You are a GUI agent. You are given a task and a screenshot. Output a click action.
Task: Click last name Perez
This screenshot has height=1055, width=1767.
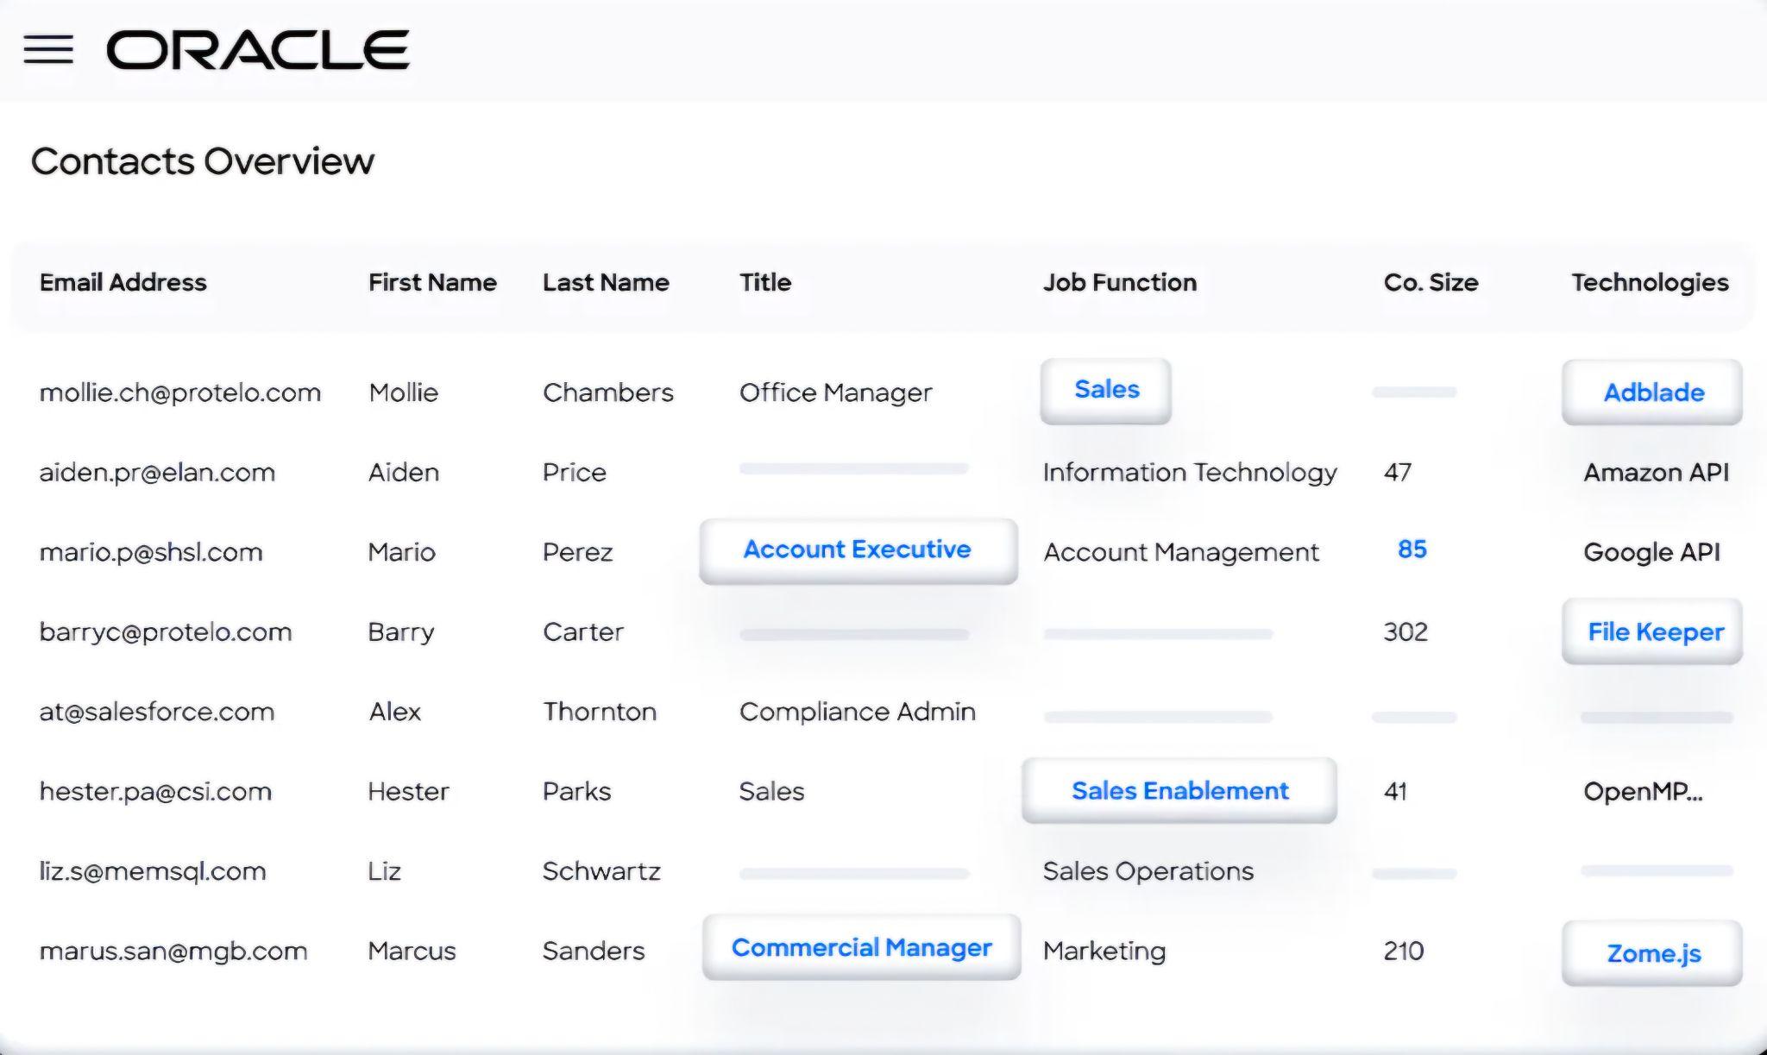578,552
